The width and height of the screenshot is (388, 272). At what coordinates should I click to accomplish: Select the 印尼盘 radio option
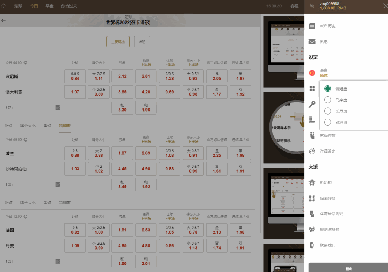click(x=328, y=111)
